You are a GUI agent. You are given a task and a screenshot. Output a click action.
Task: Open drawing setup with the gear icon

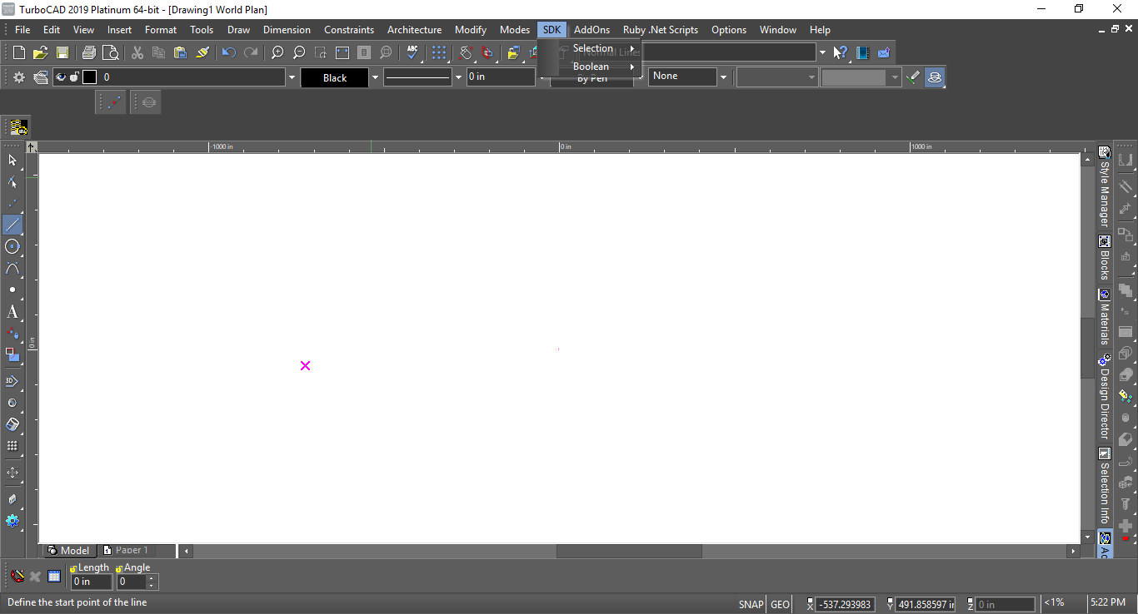point(18,77)
